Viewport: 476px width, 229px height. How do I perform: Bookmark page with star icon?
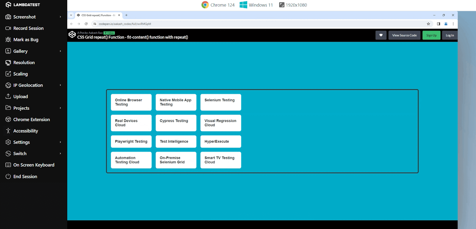428,24
